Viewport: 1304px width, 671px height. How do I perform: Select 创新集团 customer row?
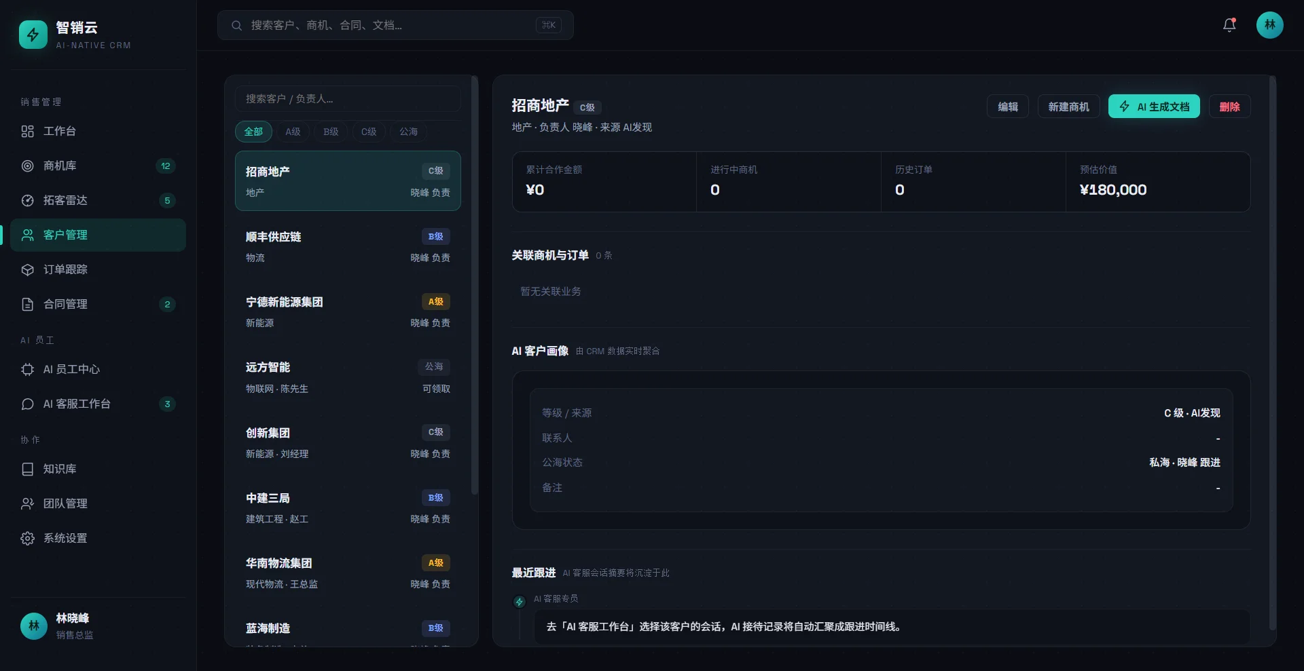(x=348, y=442)
